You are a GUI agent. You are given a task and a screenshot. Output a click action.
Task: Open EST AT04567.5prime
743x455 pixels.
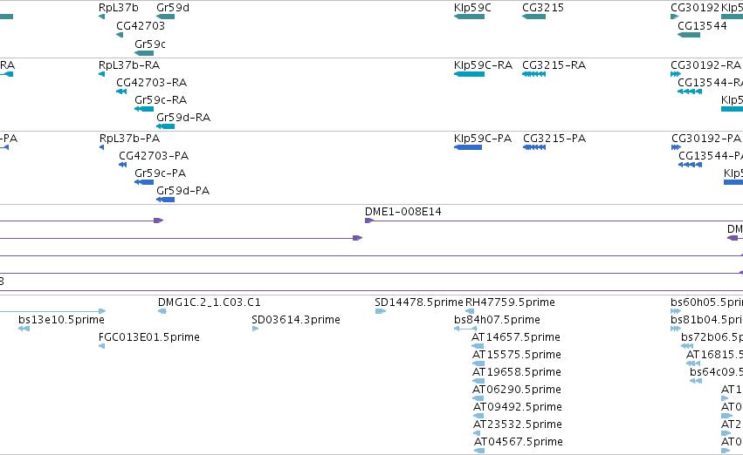pyautogui.click(x=519, y=442)
